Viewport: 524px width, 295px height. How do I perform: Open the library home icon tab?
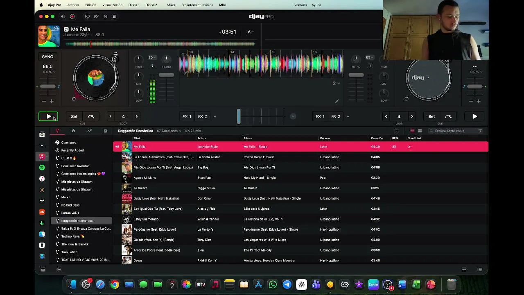coord(73,131)
